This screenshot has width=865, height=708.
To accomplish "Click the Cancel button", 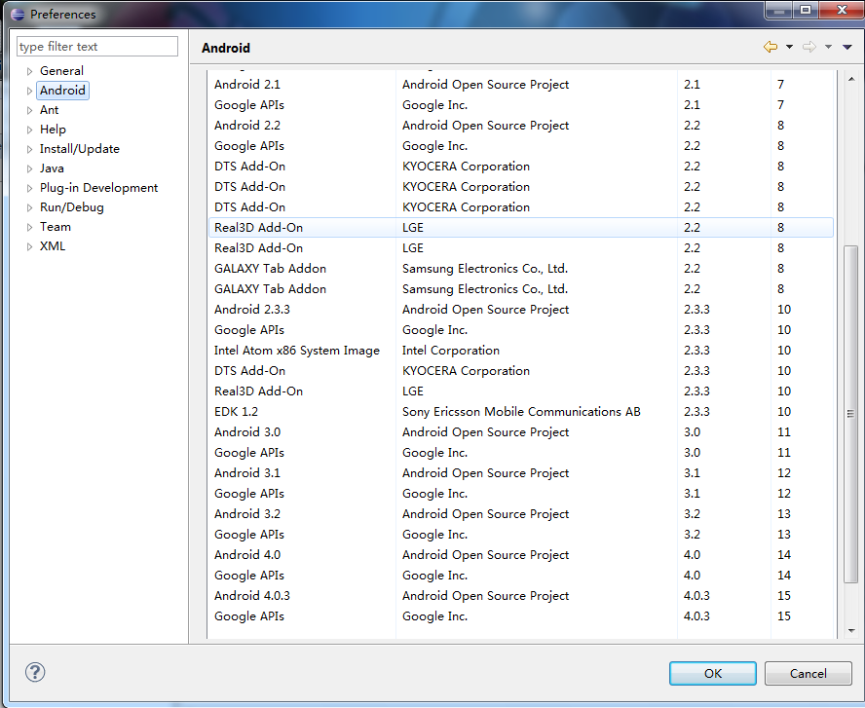I will tap(809, 673).
